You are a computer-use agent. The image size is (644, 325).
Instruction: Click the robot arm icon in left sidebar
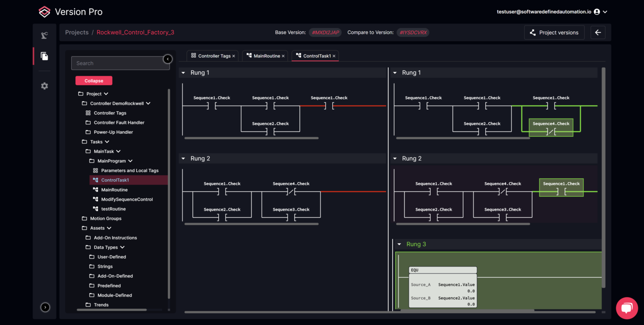tap(44, 36)
